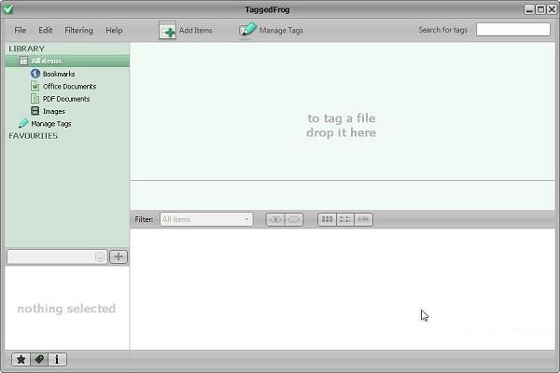560x373 pixels.
Task: Select Bookmarks in library tree
Action: point(59,74)
